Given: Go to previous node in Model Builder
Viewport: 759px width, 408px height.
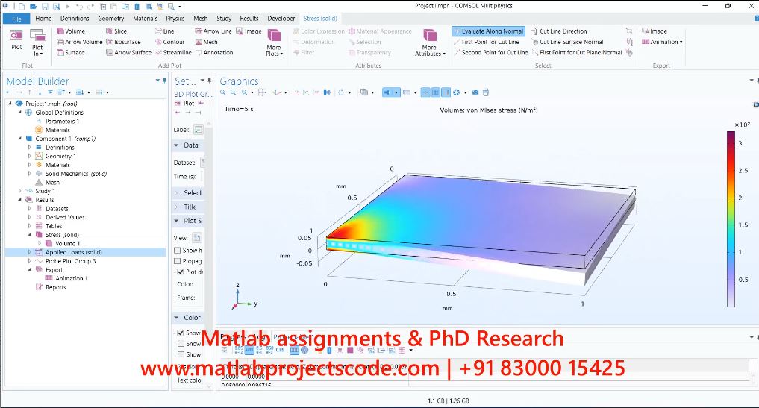Looking at the screenshot, I should pos(9,92).
